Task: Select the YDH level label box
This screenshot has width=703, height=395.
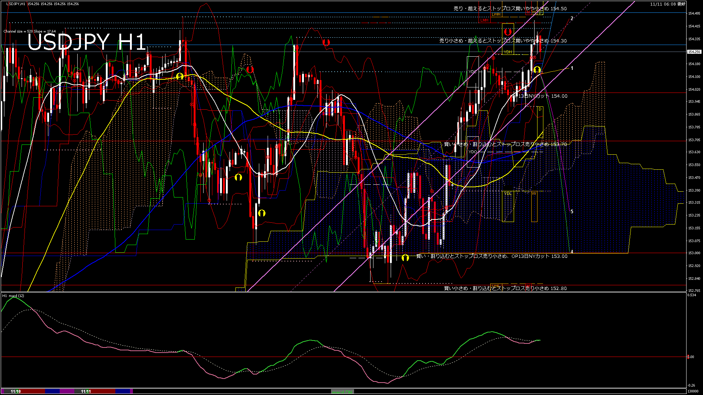Action: pyautogui.click(x=507, y=52)
